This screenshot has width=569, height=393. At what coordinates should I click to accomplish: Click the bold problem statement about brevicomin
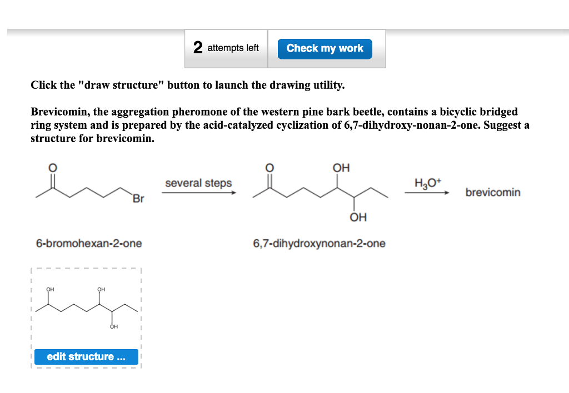(278, 125)
